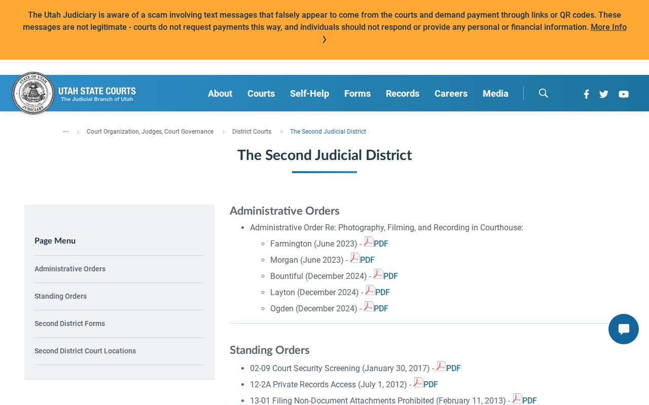The image size is (649, 405).
Task: Expand the breadcrumb ellipsis
Action: 66,131
